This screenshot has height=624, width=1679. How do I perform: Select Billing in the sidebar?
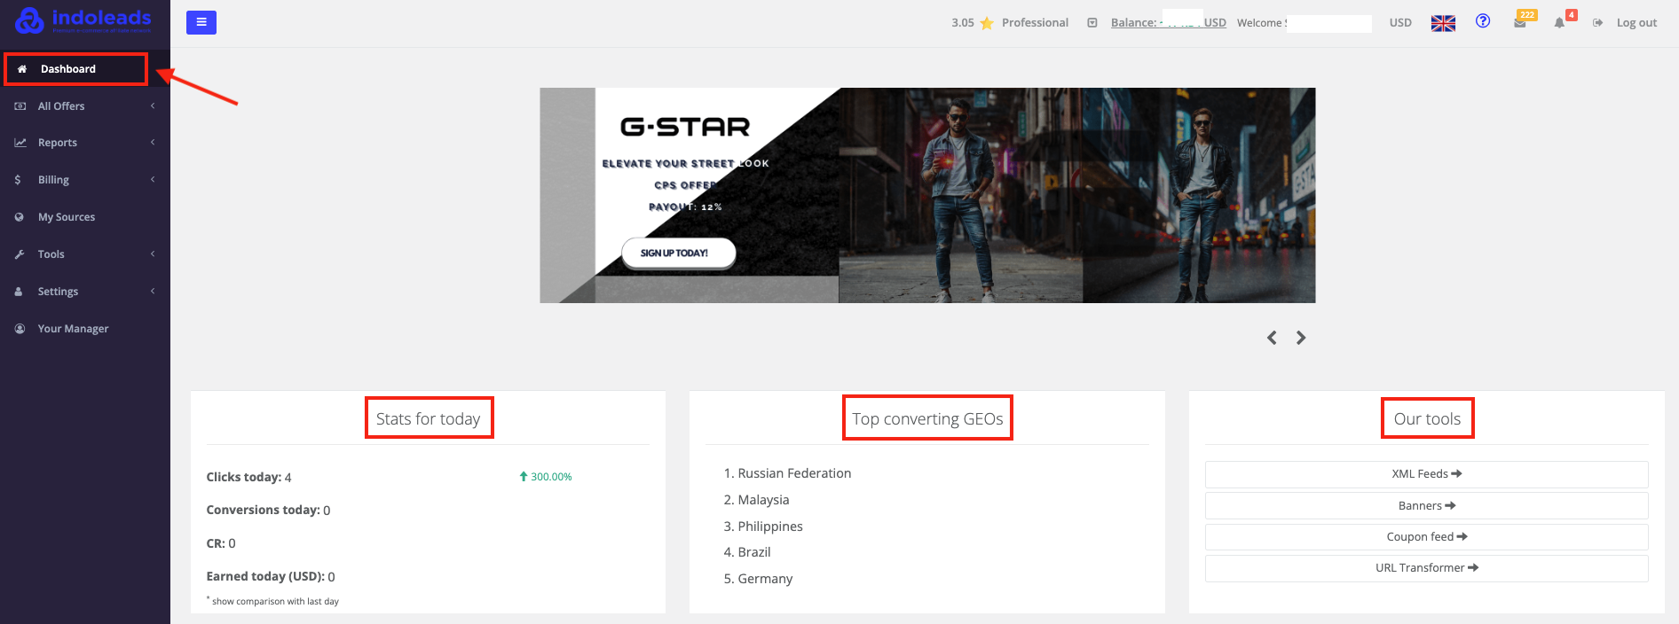[x=53, y=180]
